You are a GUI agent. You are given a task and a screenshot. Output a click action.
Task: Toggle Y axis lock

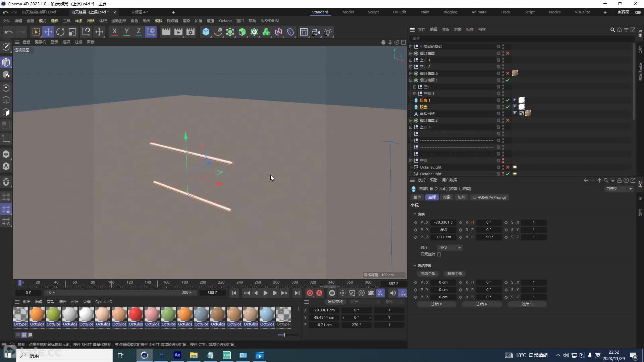click(x=126, y=32)
